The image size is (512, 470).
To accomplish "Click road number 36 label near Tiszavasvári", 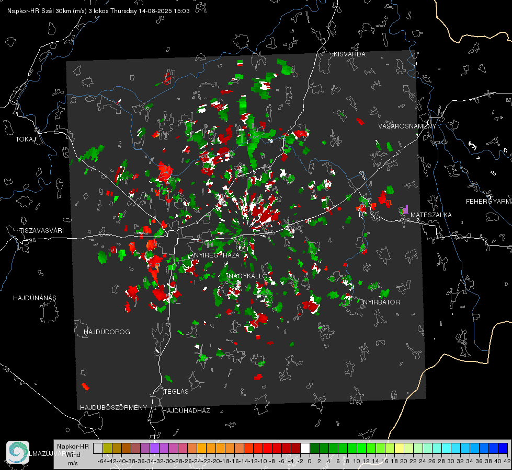I will click(x=32, y=240).
